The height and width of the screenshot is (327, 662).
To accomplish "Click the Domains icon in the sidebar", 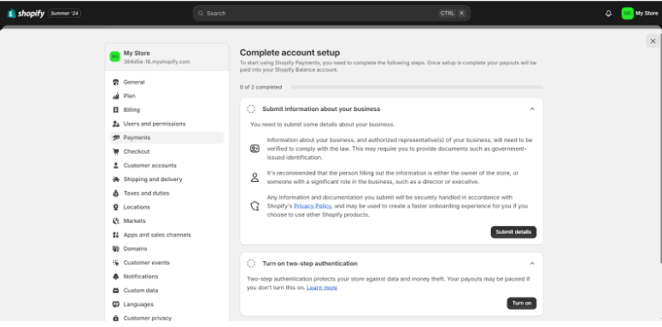I will click(115, 249).
